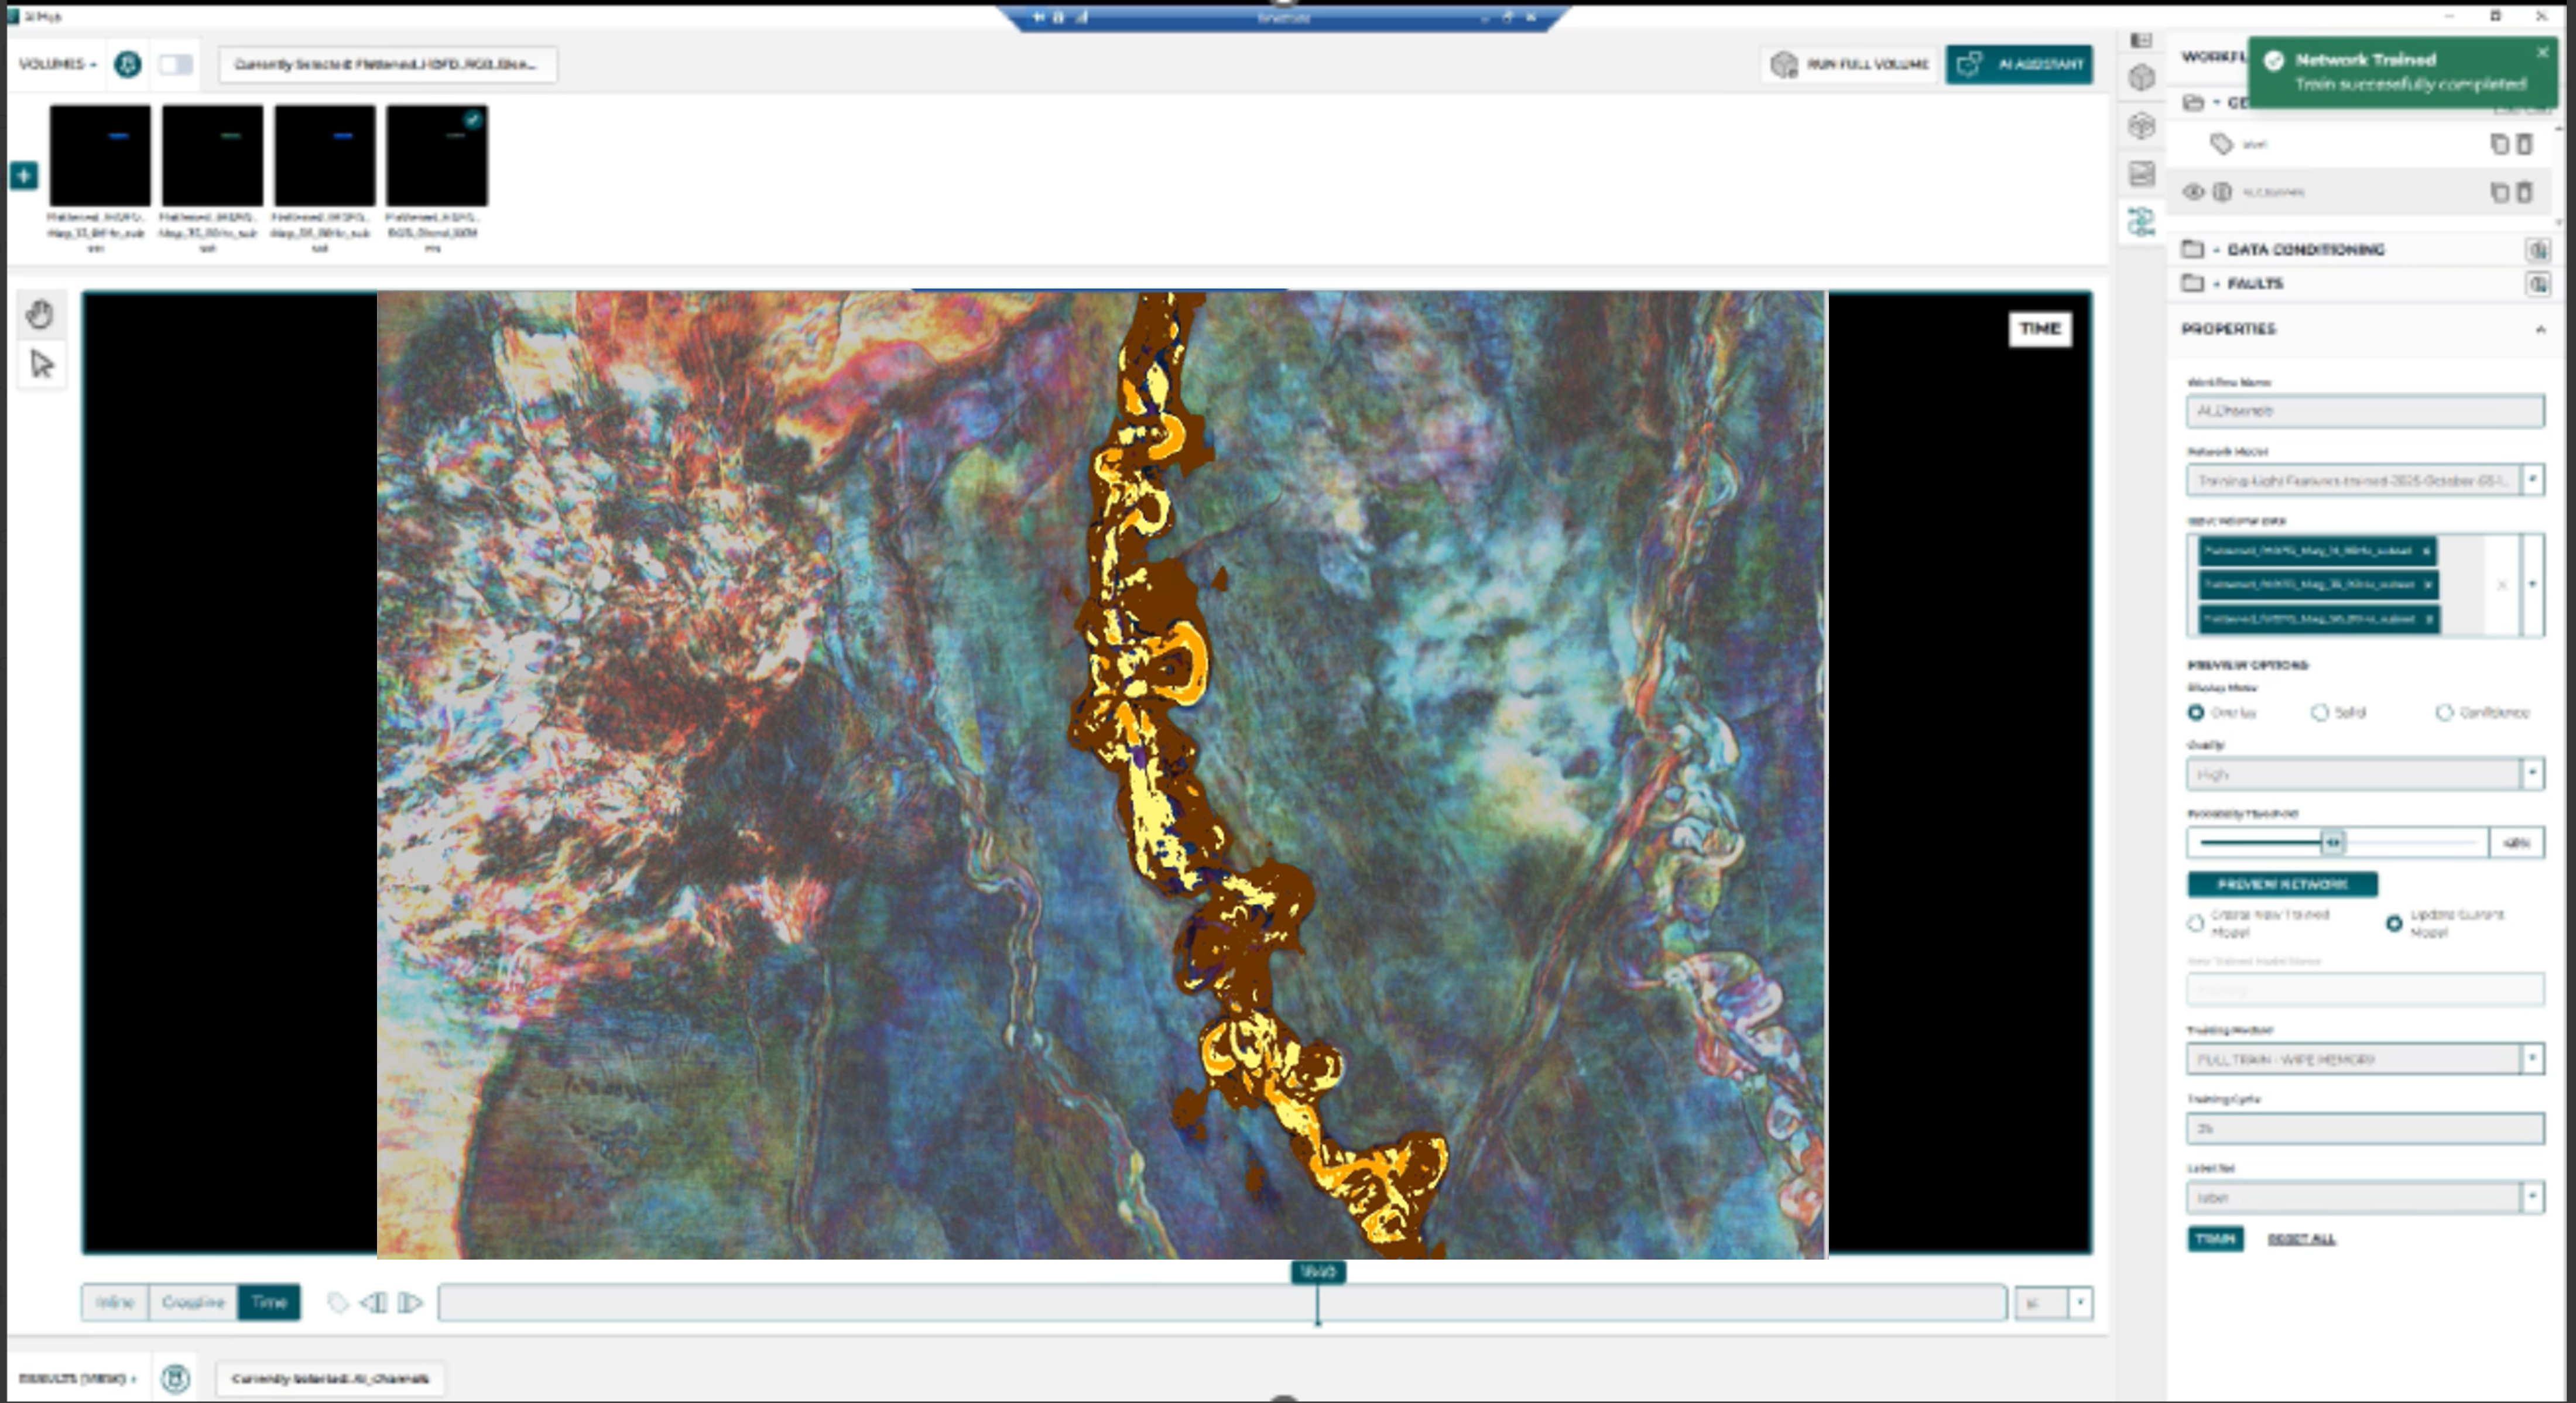This screenshot has height=1403, width=2576.
Task: Click the Reset All link
Action: 2302,1239
